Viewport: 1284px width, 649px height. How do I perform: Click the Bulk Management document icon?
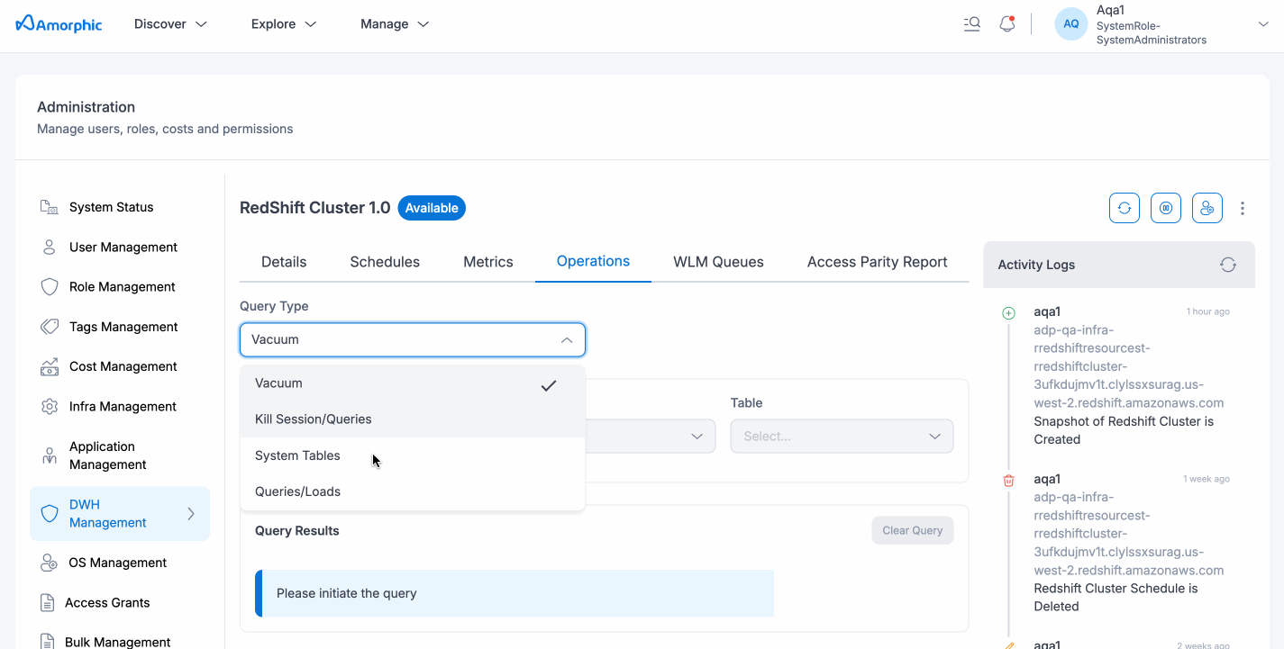pos(48,642)
